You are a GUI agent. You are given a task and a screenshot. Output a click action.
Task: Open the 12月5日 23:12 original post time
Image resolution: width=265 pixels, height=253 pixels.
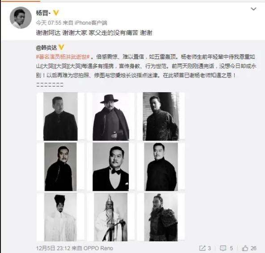tap(53, 248)
